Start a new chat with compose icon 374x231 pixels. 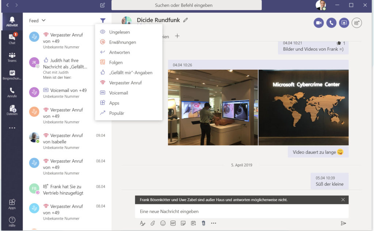coord(103,5)
